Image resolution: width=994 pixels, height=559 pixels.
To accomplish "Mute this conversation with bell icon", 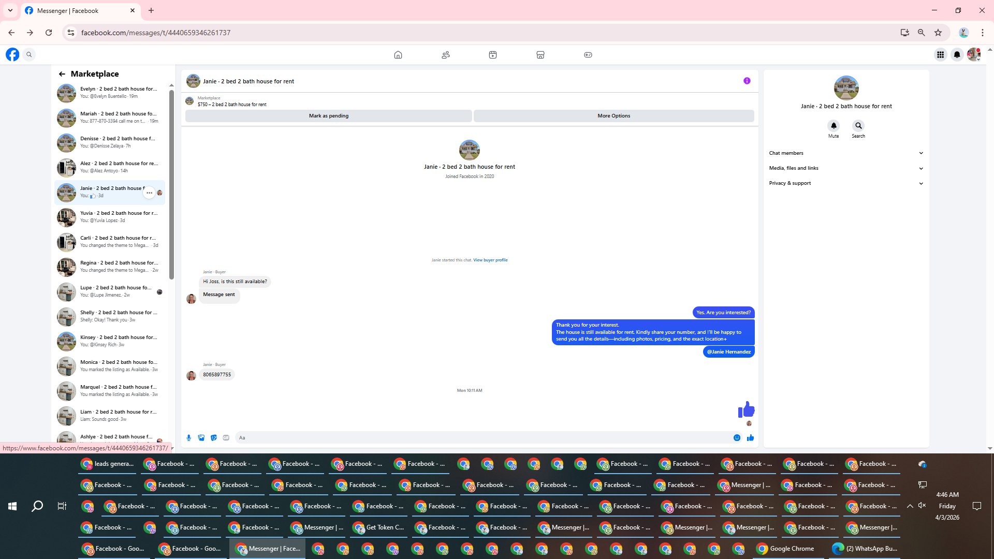I will [834, 126].
